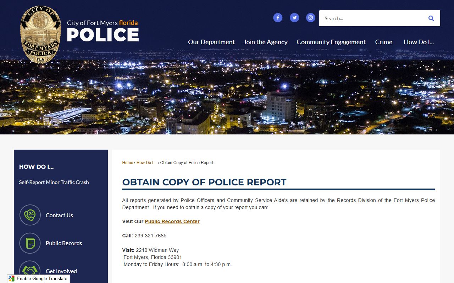Click the Fort Myers Police badge logo
Viewport: 454px width, 283px height.
coord(40,34)
